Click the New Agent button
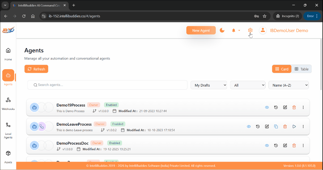The image size is (323, 170). (x=201, y=30)
